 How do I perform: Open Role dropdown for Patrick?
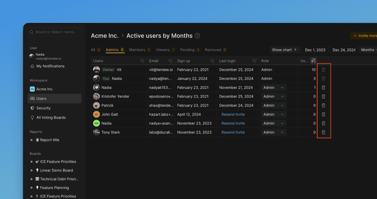(274, 105)
